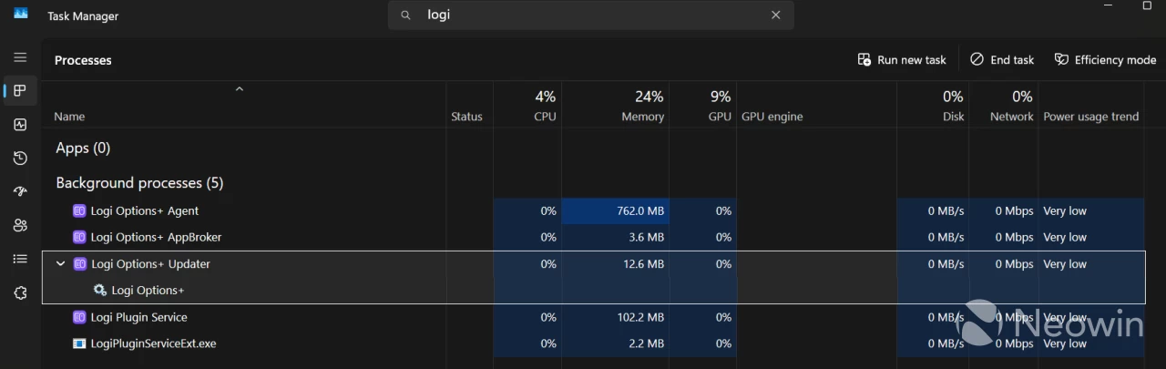Screen dimensions: 1166x369
Task: Select the Logi Options+ AppBroker process
Action: 593,238
